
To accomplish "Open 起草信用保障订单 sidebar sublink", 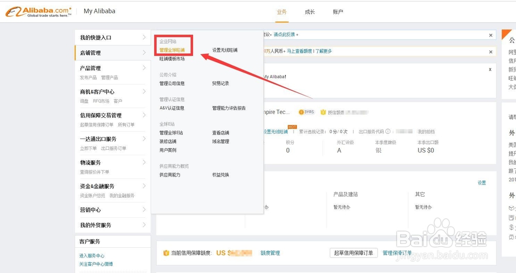I will point(96,125).
